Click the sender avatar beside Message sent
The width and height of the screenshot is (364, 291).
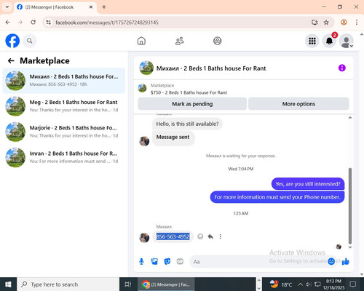(x=144, y=141)
